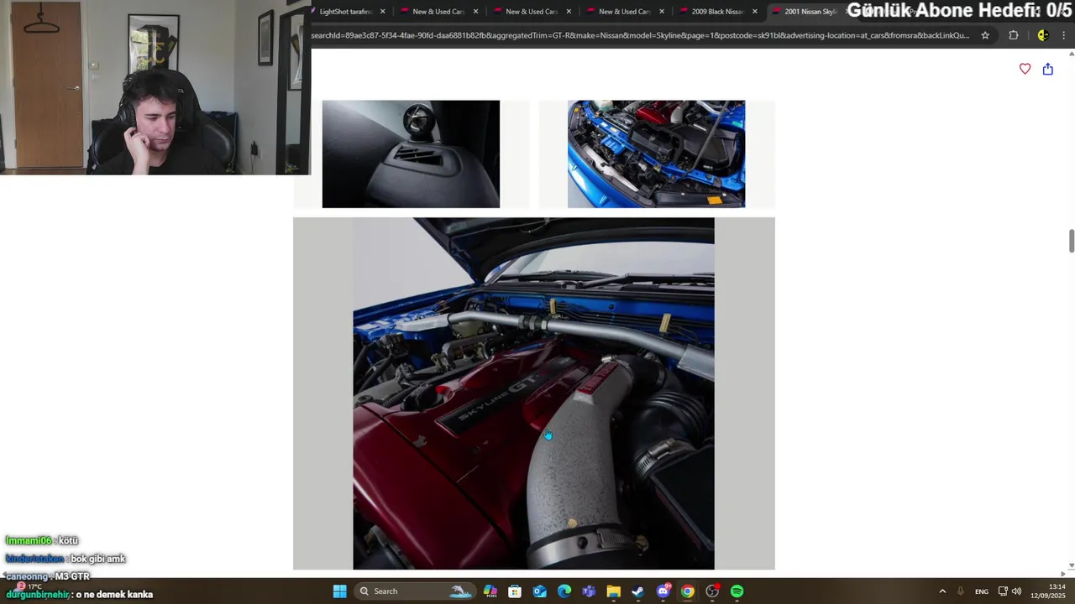Click the page vertical scrollbar thumb

[1071, 240]
